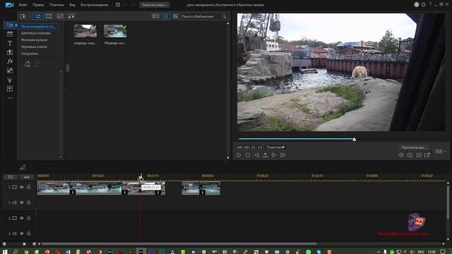Switch library to large icons view
452x254 pixels.
click(165, 16)
